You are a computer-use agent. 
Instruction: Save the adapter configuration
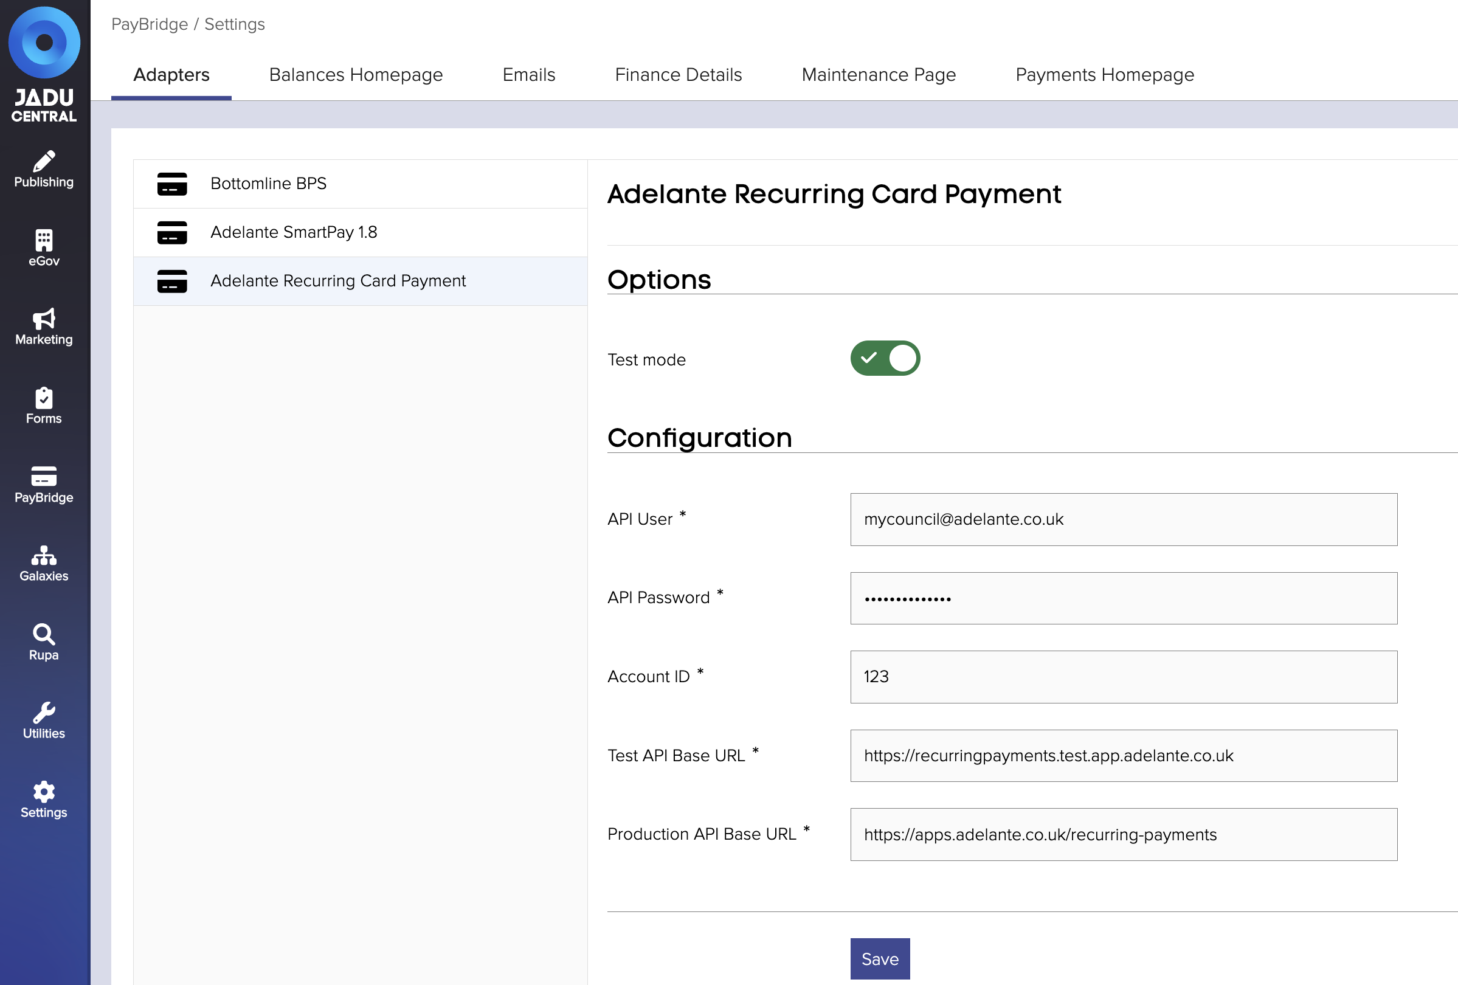[880, 959]
